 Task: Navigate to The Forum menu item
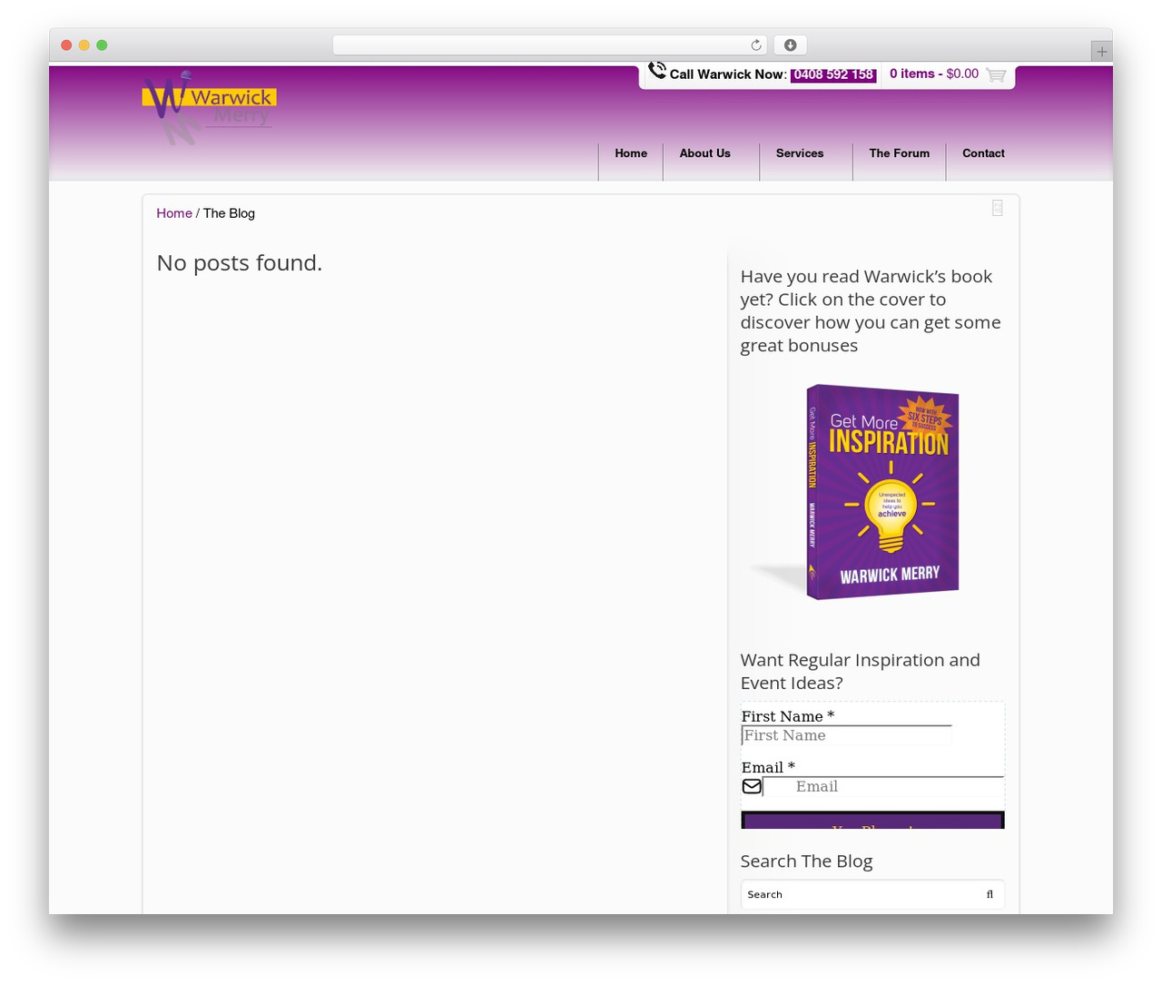point(900,153)
